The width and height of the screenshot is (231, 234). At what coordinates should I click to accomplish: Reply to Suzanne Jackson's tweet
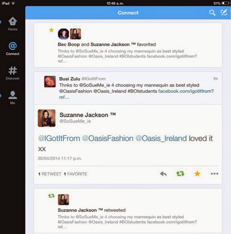click(x=163, y=174)
